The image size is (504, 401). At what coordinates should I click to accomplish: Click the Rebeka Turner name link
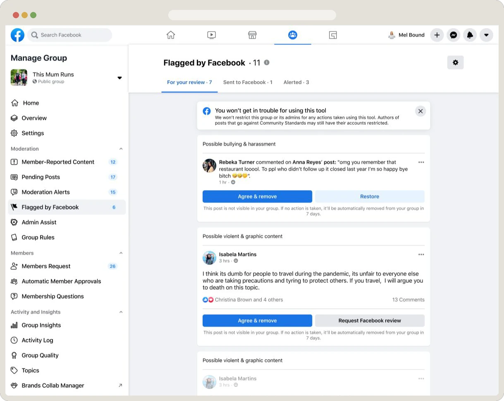[238, 162]
